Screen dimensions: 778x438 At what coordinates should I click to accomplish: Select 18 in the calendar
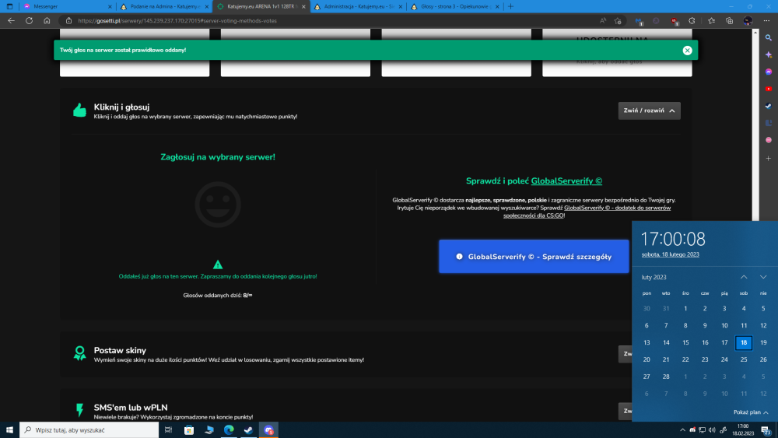[744, 343]
